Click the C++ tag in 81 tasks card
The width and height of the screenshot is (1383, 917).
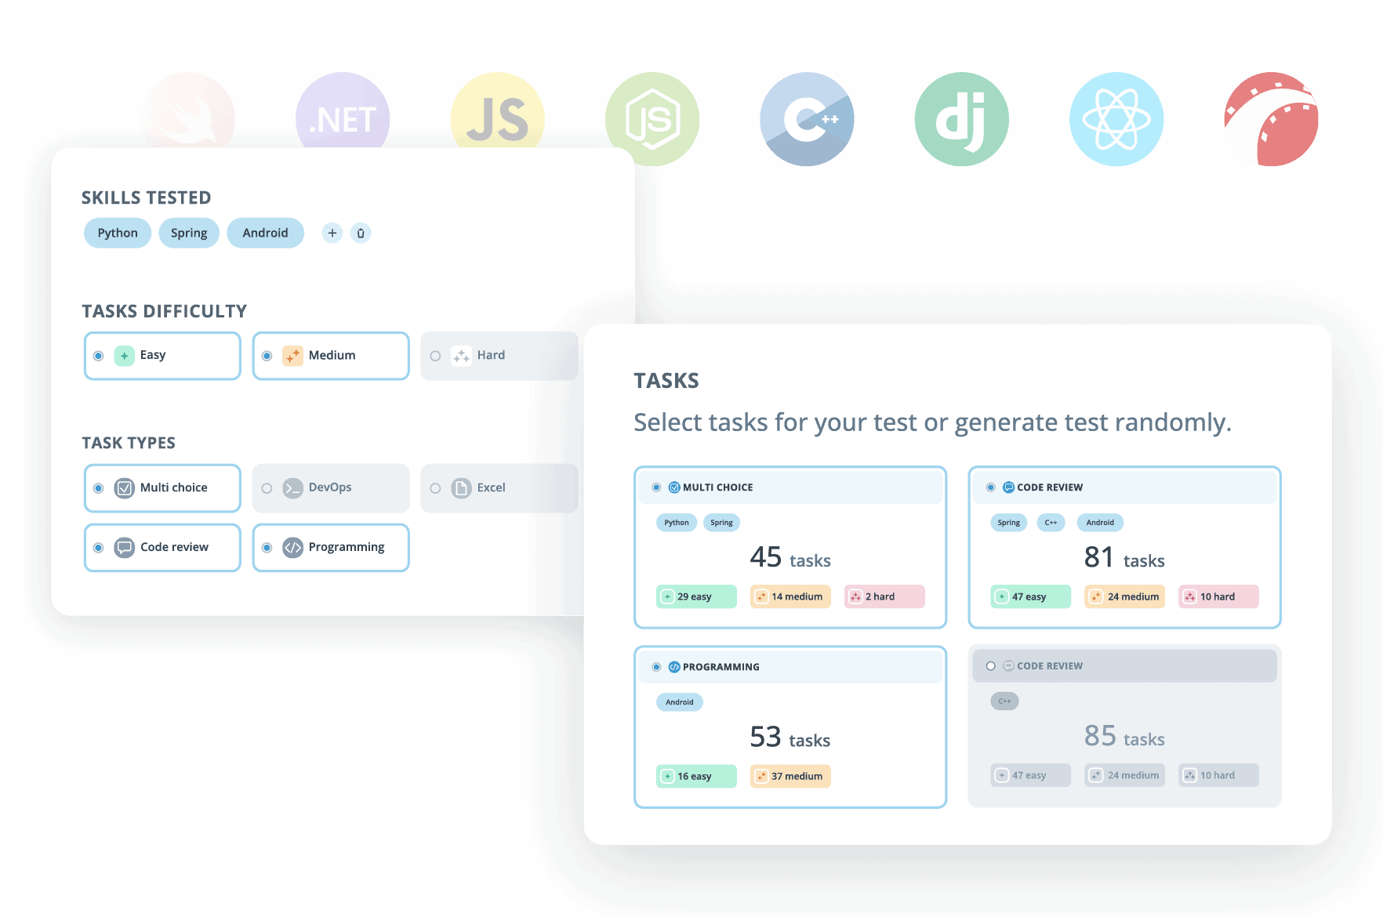point(1051,523)
